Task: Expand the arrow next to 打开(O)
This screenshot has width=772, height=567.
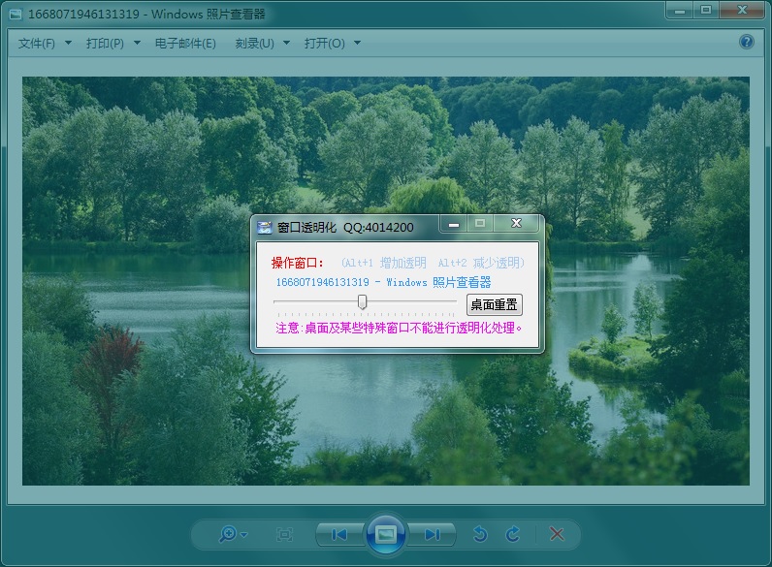Action: 358,44
